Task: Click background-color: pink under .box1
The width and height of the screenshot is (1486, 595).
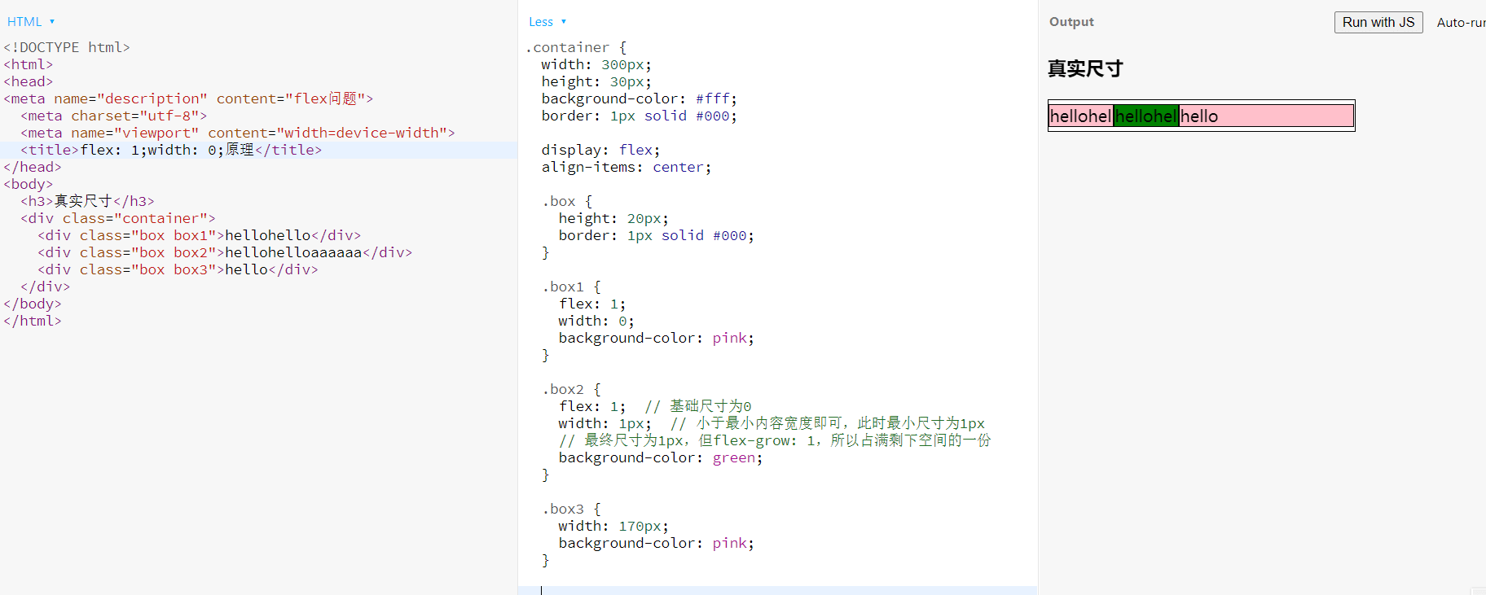Action: point(657,338)
